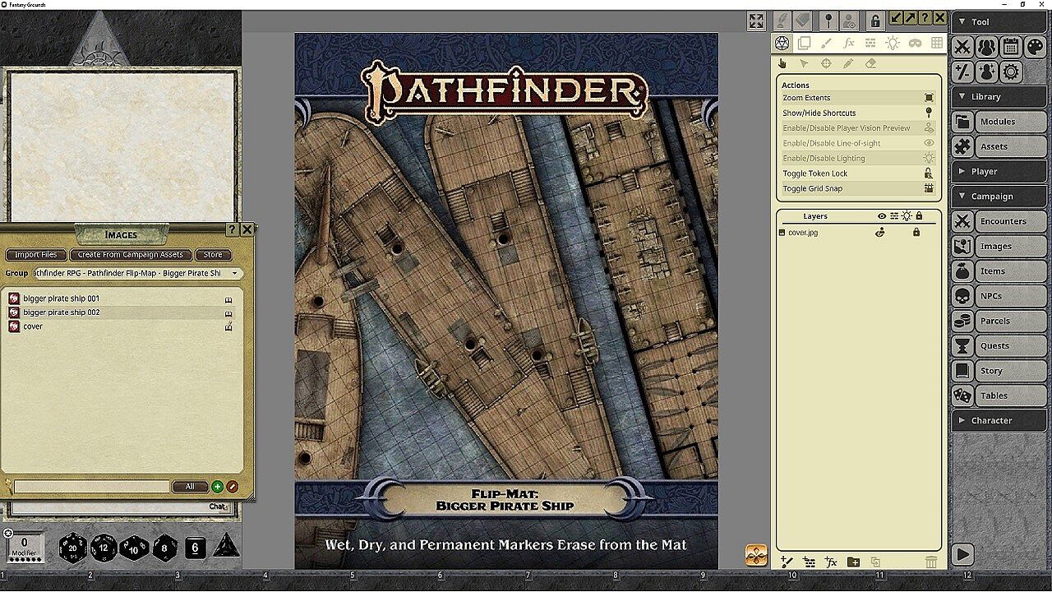Switch to the lighting bulb tab
The width and height of the screenshot is (1052, 592).
coord(893,43)
